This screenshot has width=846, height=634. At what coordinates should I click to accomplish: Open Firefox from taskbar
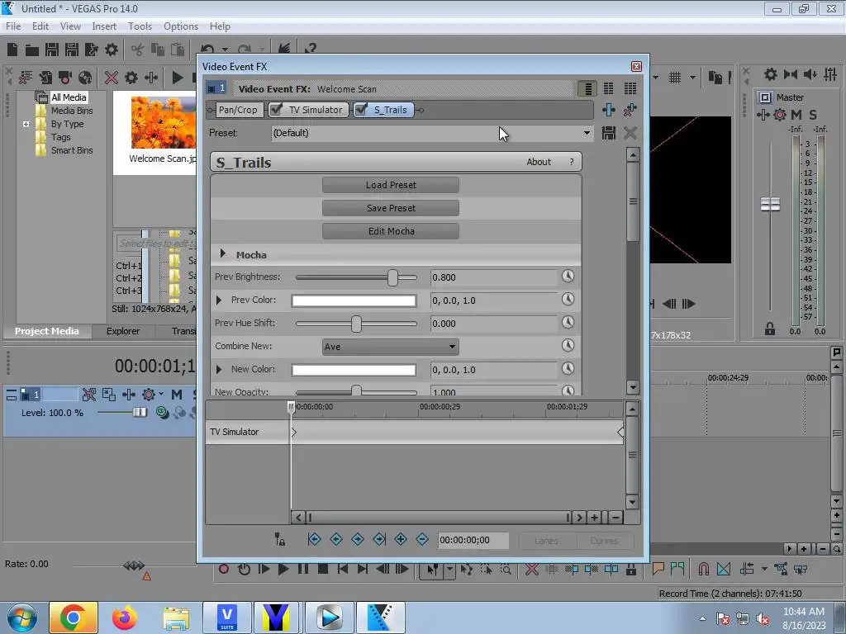pyautogui.click(x=125, y=617)
